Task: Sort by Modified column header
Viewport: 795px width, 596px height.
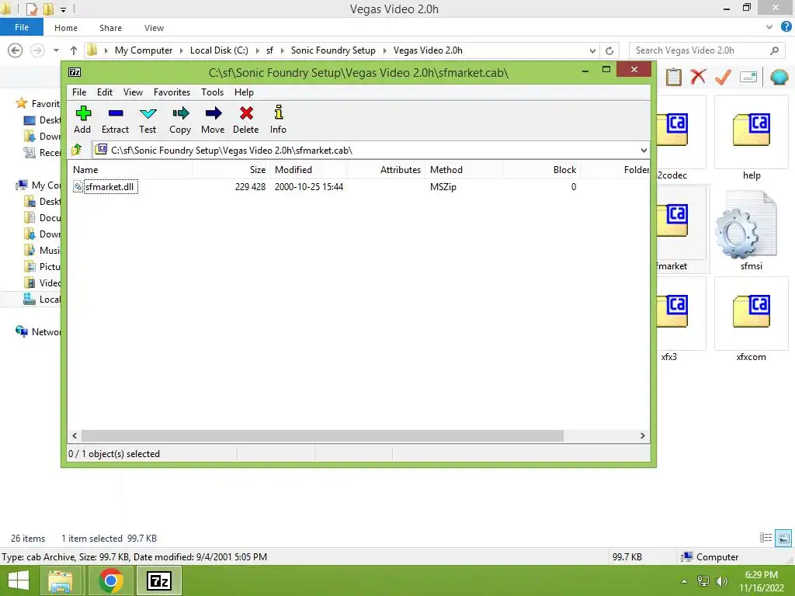Action: coord(309,170)
